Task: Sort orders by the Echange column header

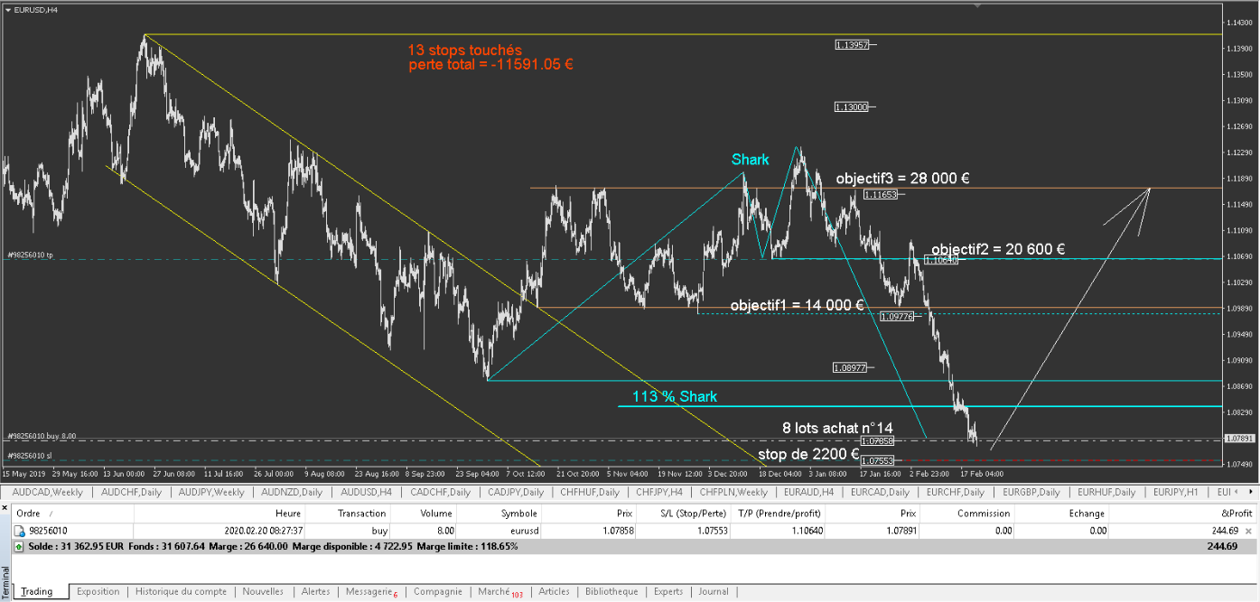Action: coord(1062,514)
